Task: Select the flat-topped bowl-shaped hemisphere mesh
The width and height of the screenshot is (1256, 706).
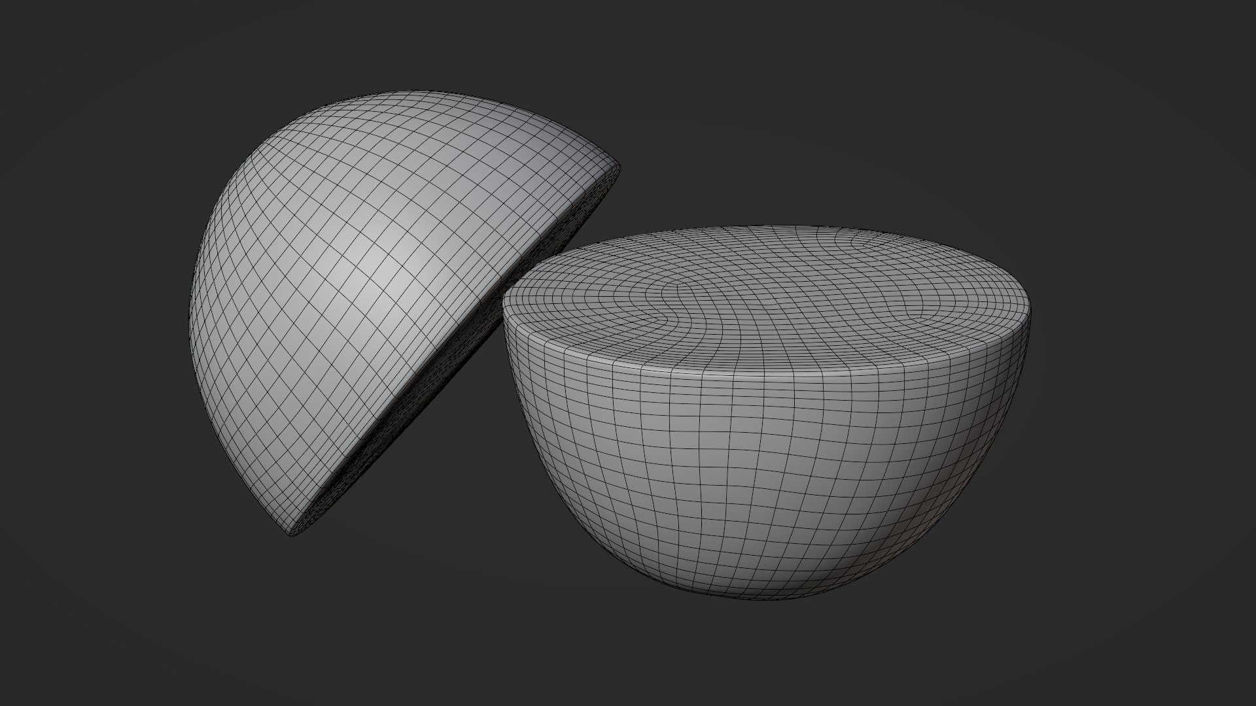Action: click(x=767, y=412)
